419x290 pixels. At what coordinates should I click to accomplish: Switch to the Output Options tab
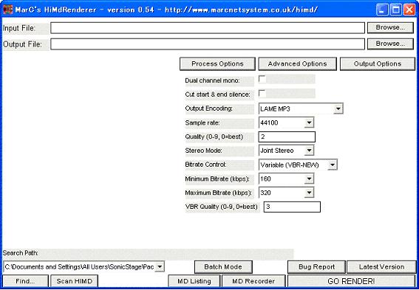pyautogui.click(x=378, y=64)
